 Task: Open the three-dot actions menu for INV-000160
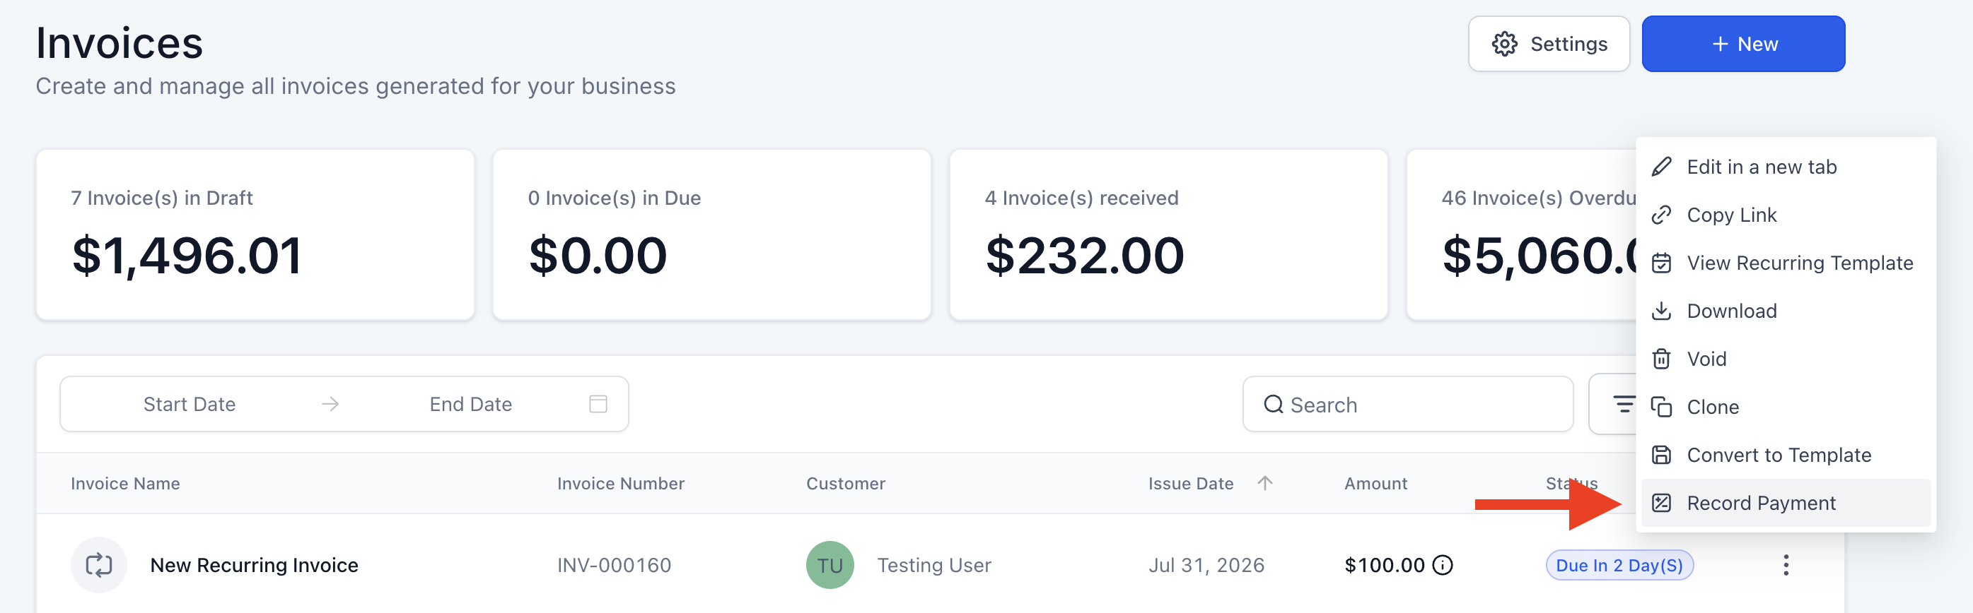point(1786,565)
